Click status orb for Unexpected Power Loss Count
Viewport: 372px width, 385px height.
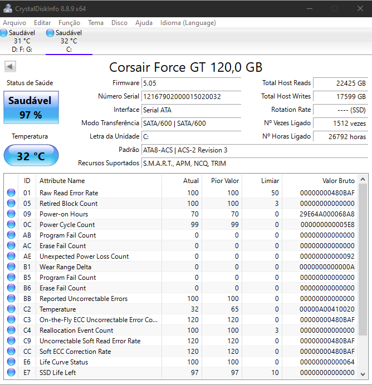click(11, 256)
